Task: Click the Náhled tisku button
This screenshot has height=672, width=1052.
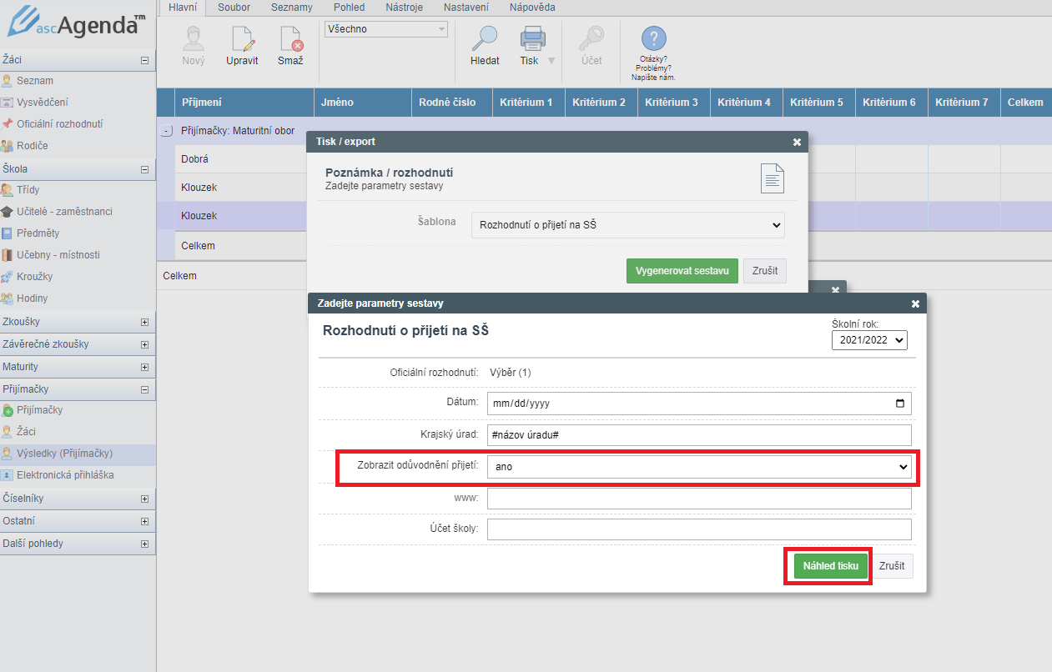Action: click(829, 566)
